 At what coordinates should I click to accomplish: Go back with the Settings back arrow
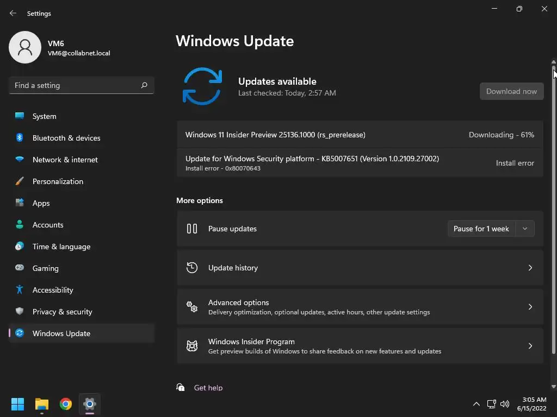(13, 13)
